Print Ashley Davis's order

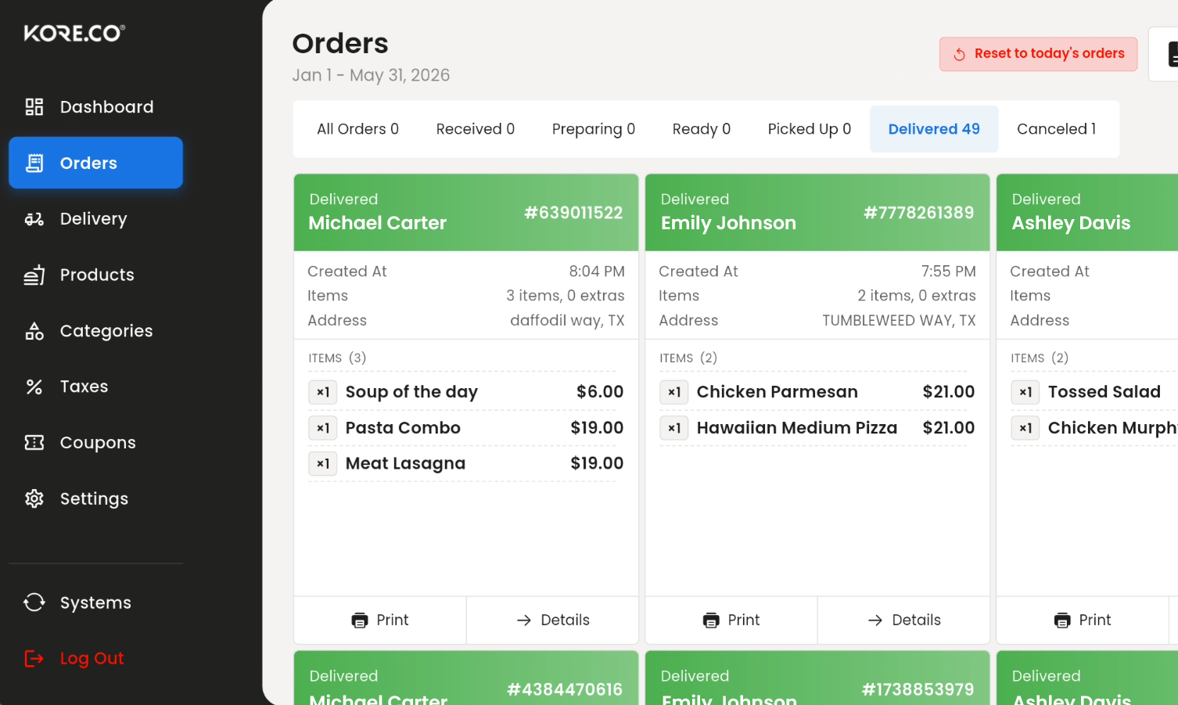pyautogui.click(x=1083, y=620)
